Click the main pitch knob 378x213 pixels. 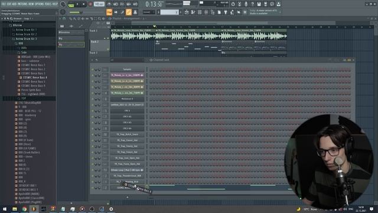point(63,12)
